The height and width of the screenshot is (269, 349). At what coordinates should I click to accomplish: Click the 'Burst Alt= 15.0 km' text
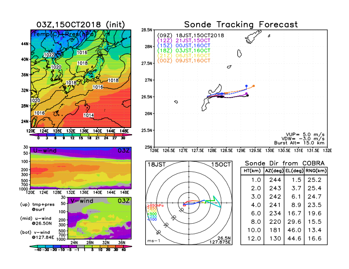[x=299, y=143]
